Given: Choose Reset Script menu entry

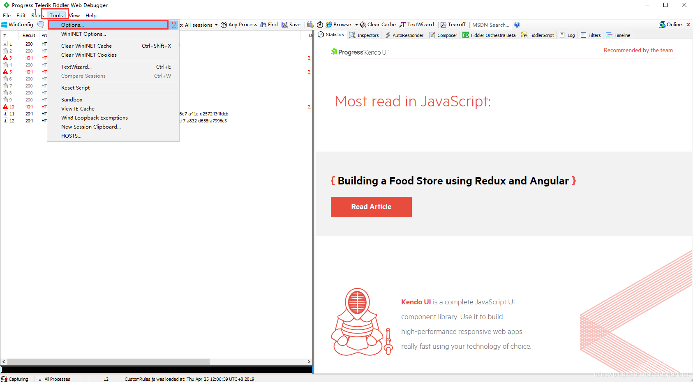Looking at the screenshot, I should (x=113, y=88).
